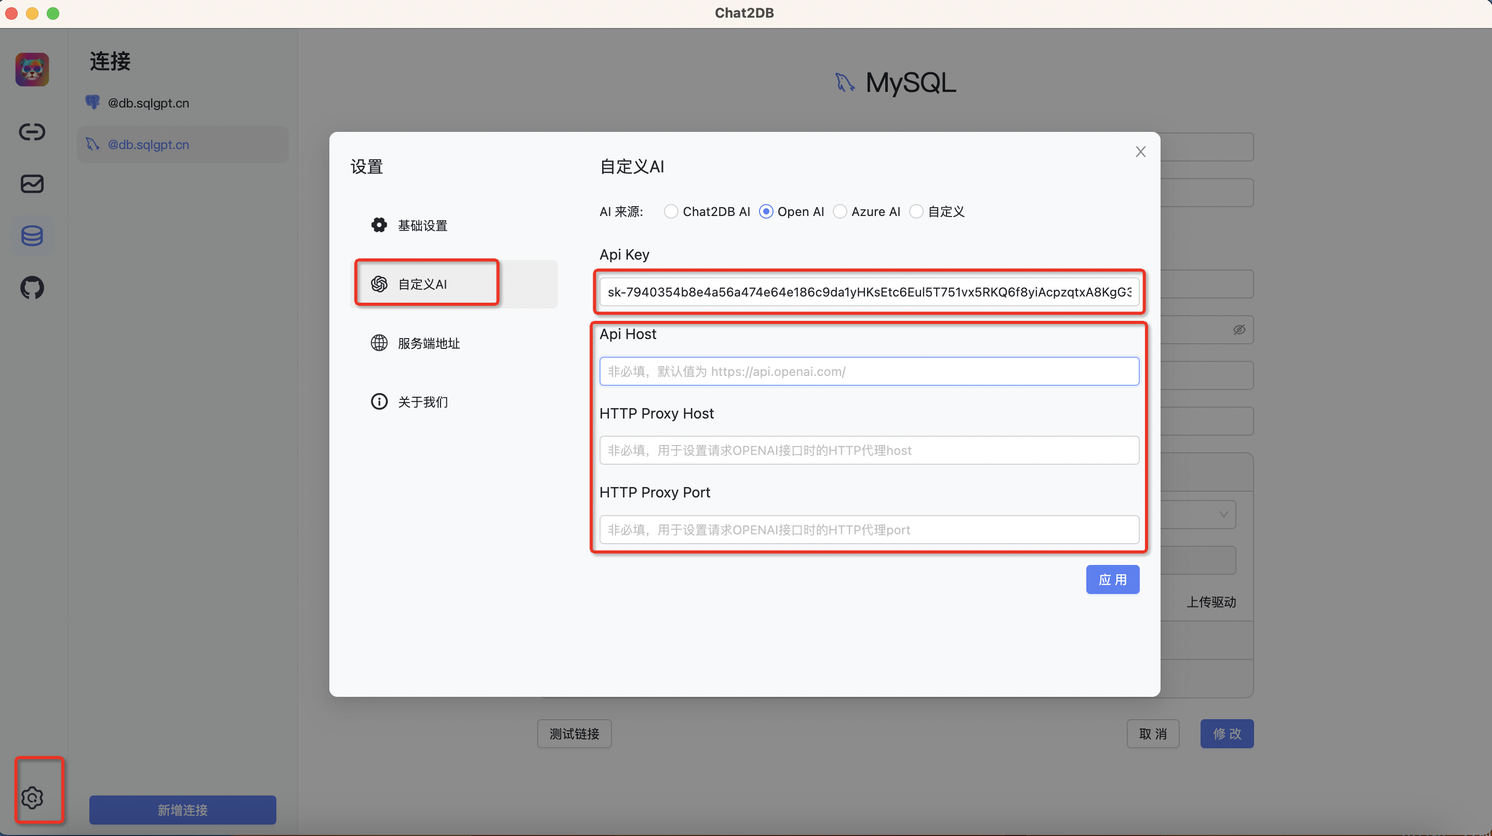Select the Azure AI radio button
Image resolution: width=1492 pixels, height=836 pixels.
point(840,211)
